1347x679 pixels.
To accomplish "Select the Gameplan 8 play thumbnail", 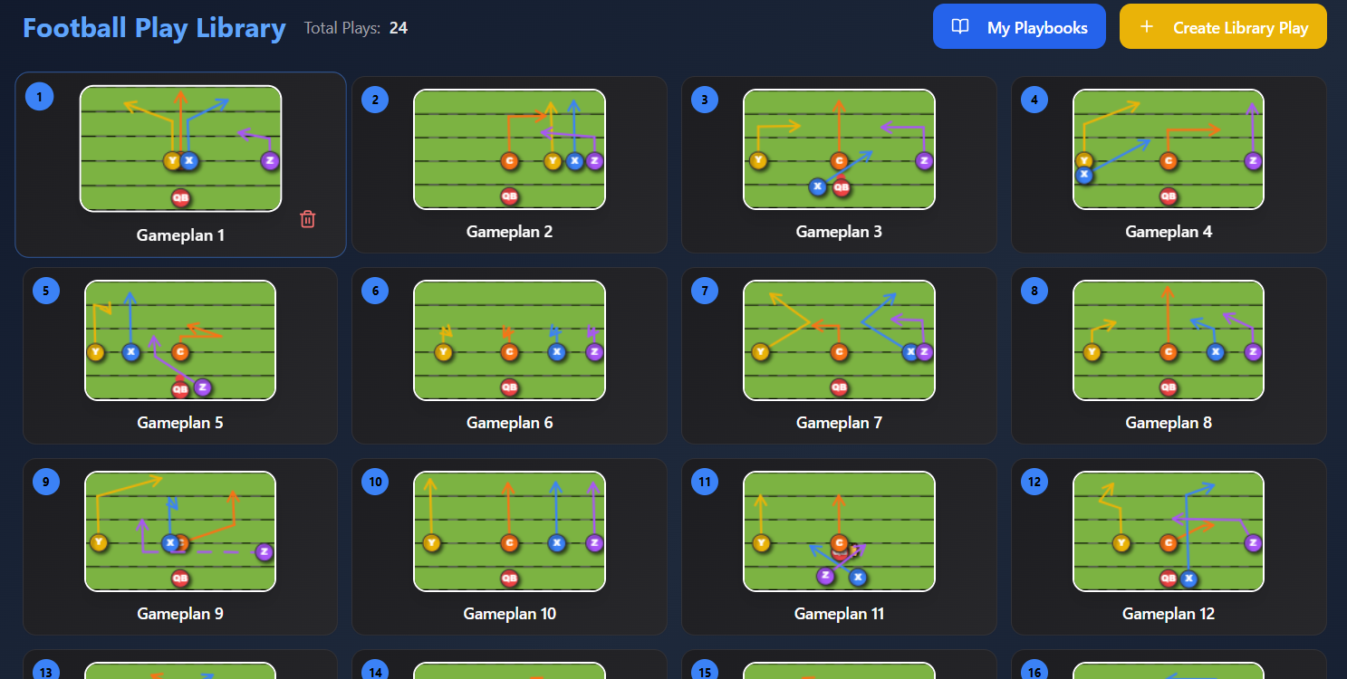I will 1169,340.
